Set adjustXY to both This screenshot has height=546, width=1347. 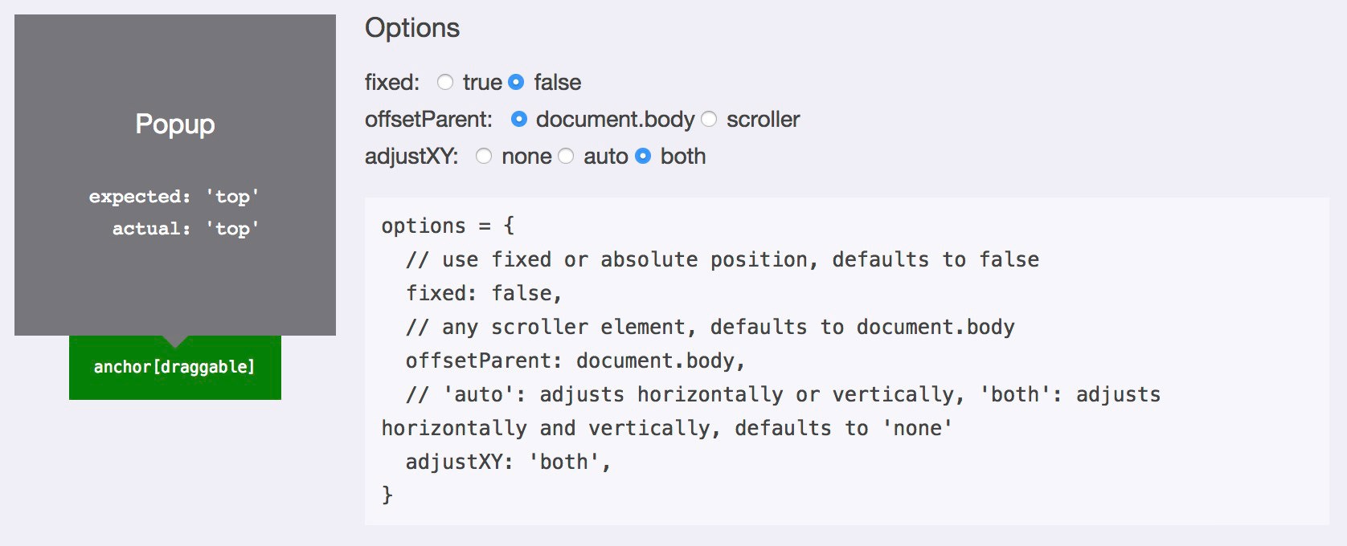point(643,156)
